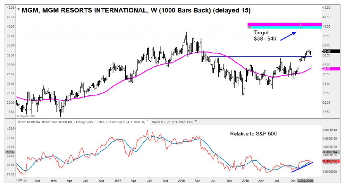Click the 45.00 label on the left price axis

pos(10,7)
